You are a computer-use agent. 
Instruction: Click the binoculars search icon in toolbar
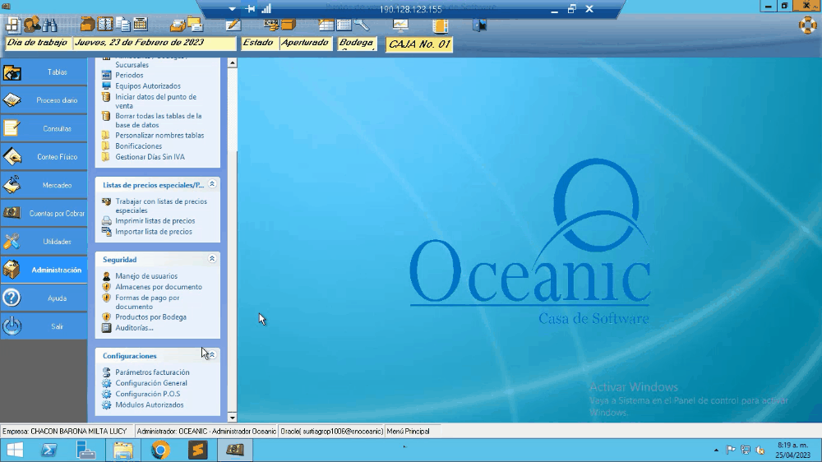49,25
